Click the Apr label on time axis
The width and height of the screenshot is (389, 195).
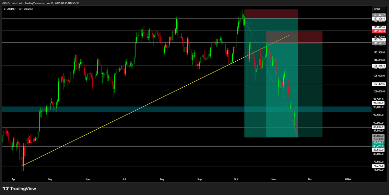pos(13,179)
